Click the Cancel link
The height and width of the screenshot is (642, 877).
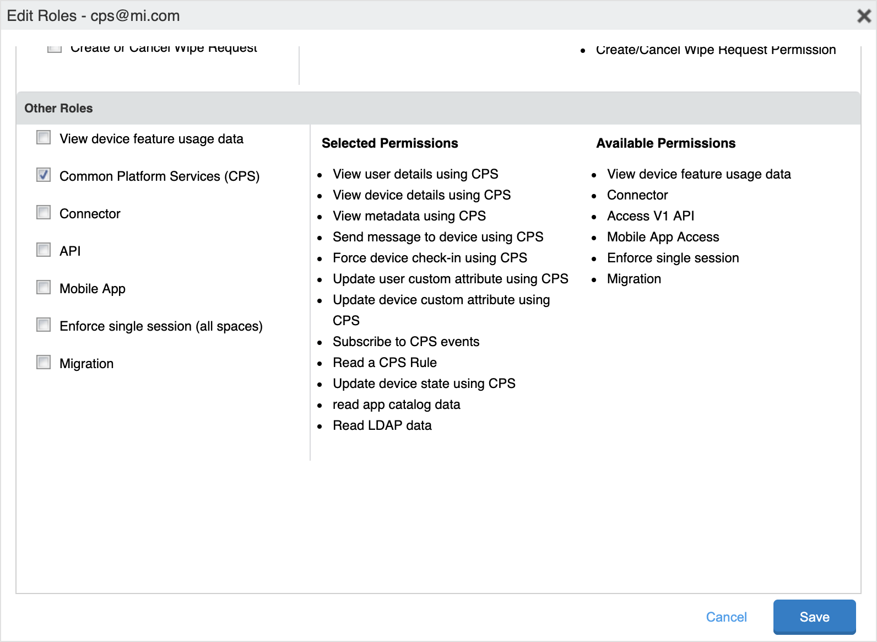(727, 617)
